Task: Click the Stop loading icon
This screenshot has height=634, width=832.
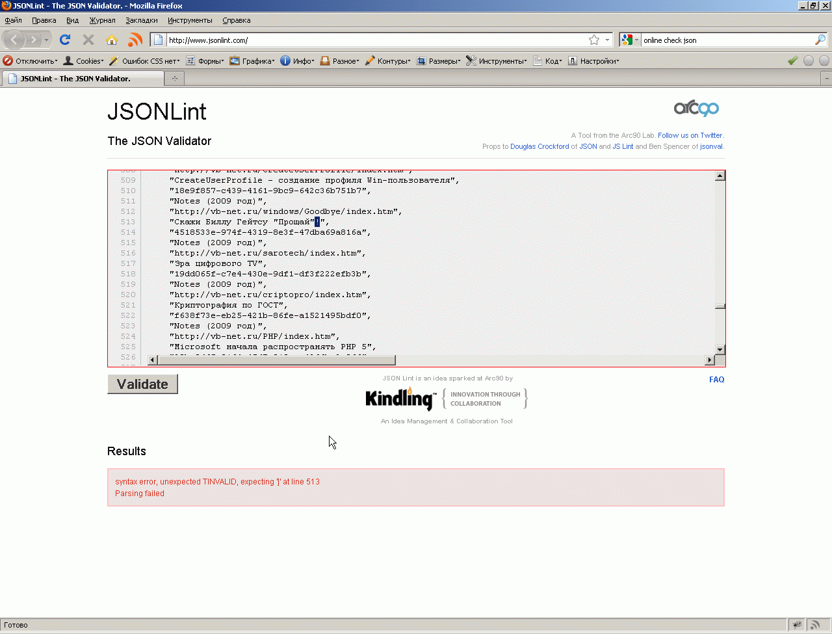Action: tap(88, 40)
